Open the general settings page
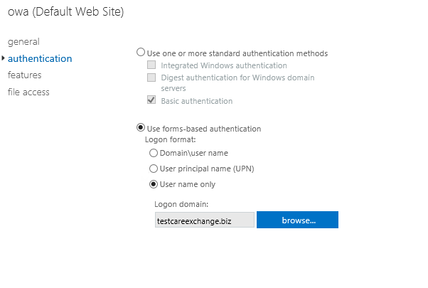Image resolution: width=428 pixels, height=288 pixels. pos(23,42)
